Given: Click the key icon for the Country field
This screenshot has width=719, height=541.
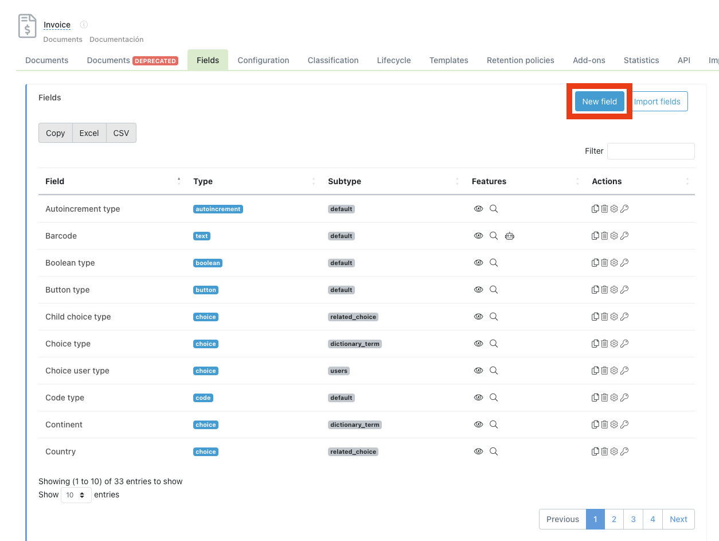Looking at the screenshot, I should [x=624, y=452].
